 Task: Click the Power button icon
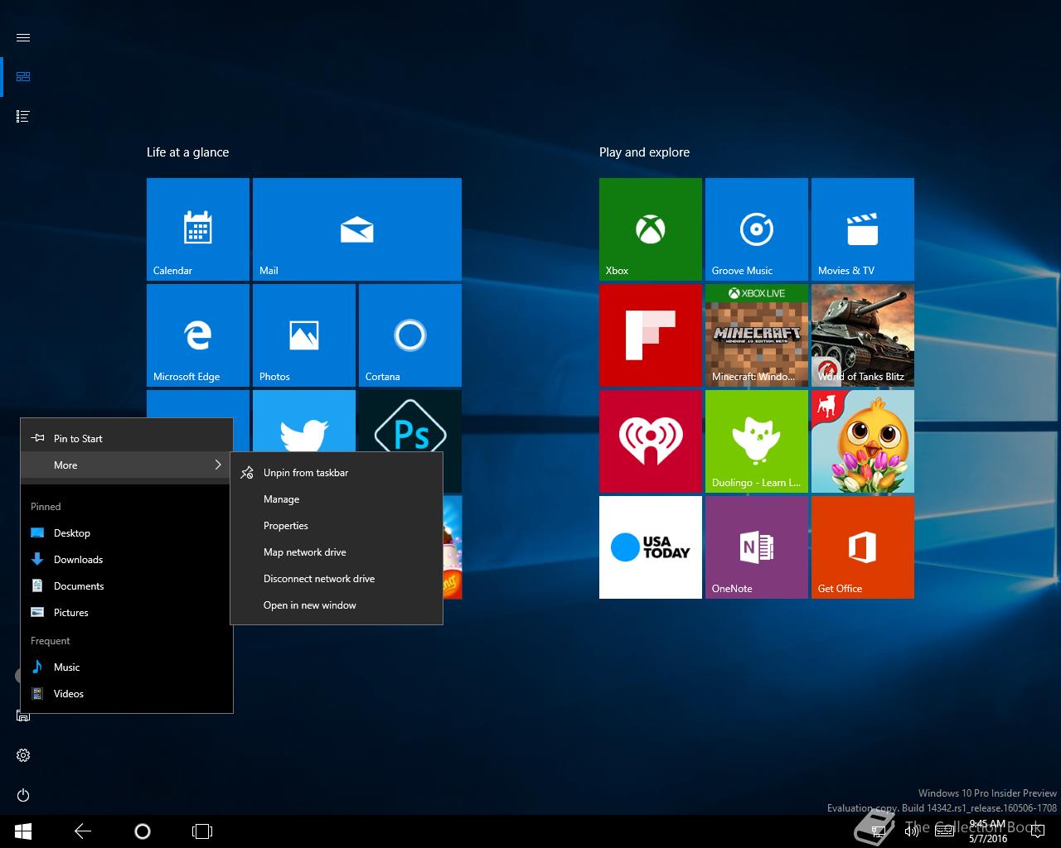23,795
